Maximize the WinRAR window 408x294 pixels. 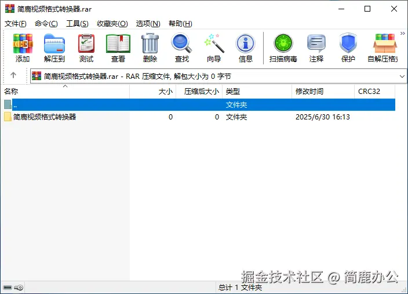(367, 9)
